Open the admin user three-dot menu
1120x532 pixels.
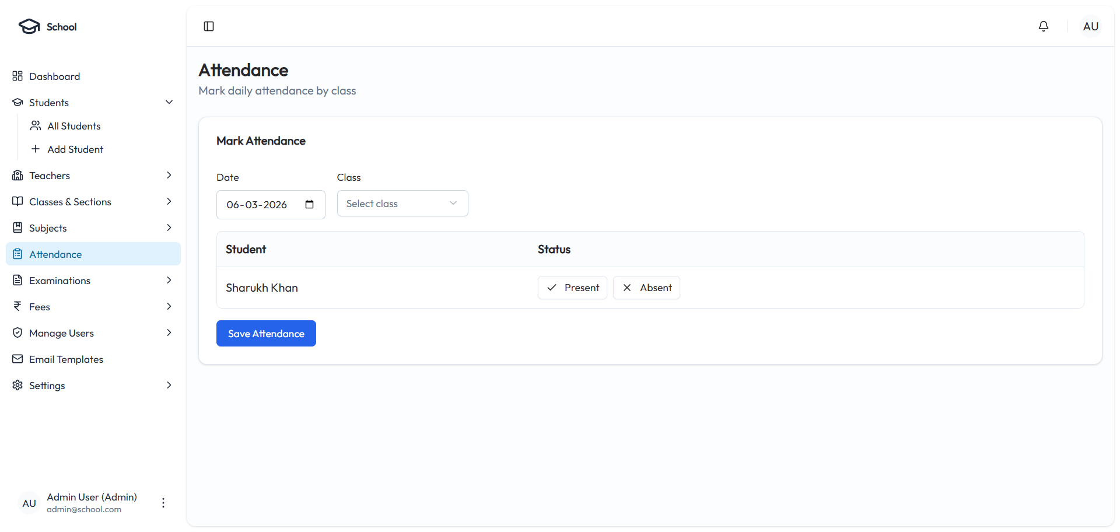pyautogui.click(x=163, y=503)
